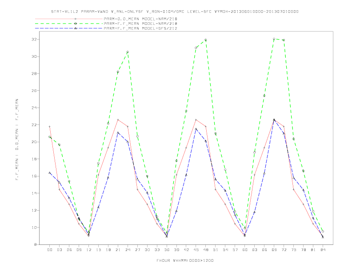Click y-axis tick label 18
The height and width of the screenshot is (272, 352).
[x=34, y=159]
